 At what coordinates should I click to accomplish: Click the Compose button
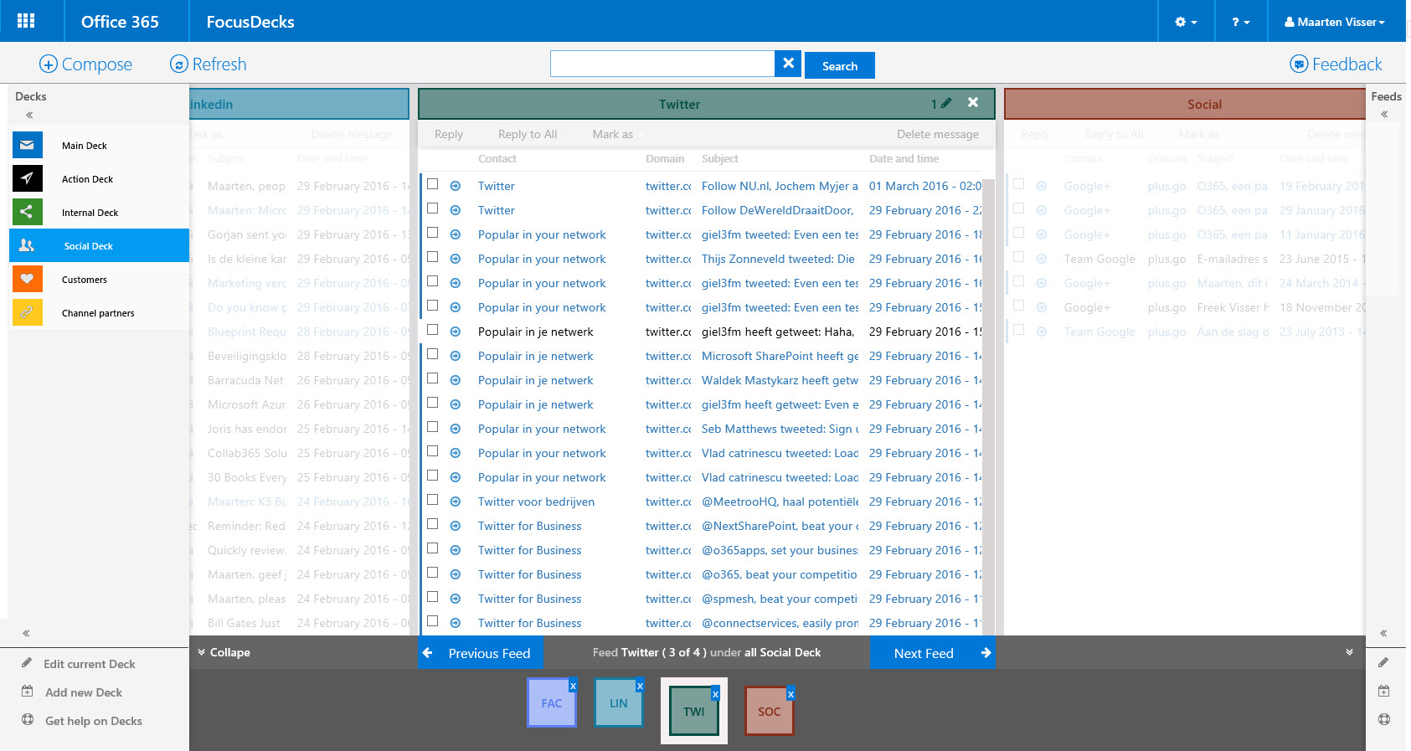click(x=85, y=64)
